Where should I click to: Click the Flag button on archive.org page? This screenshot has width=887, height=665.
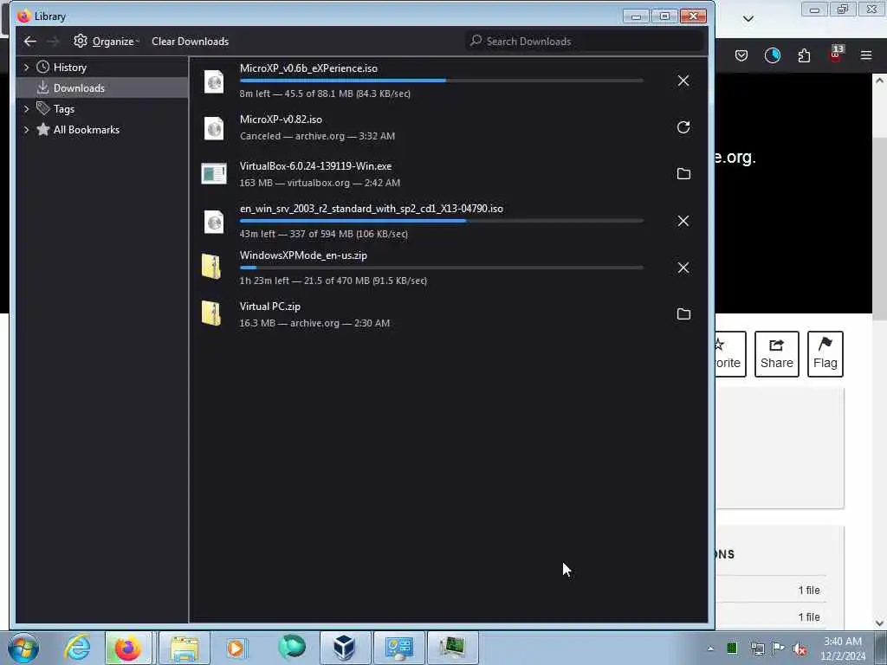pos(825,354)
